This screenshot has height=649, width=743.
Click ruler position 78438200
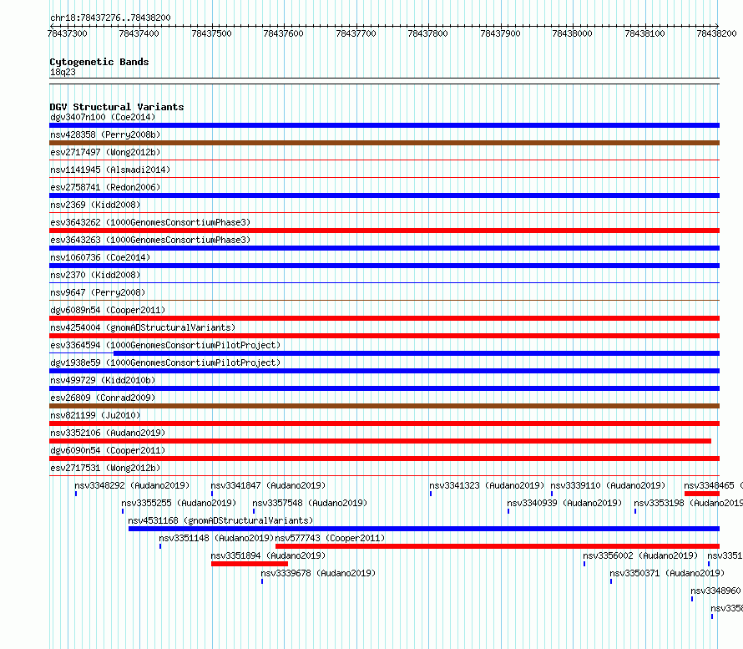[x=717, y=33]
